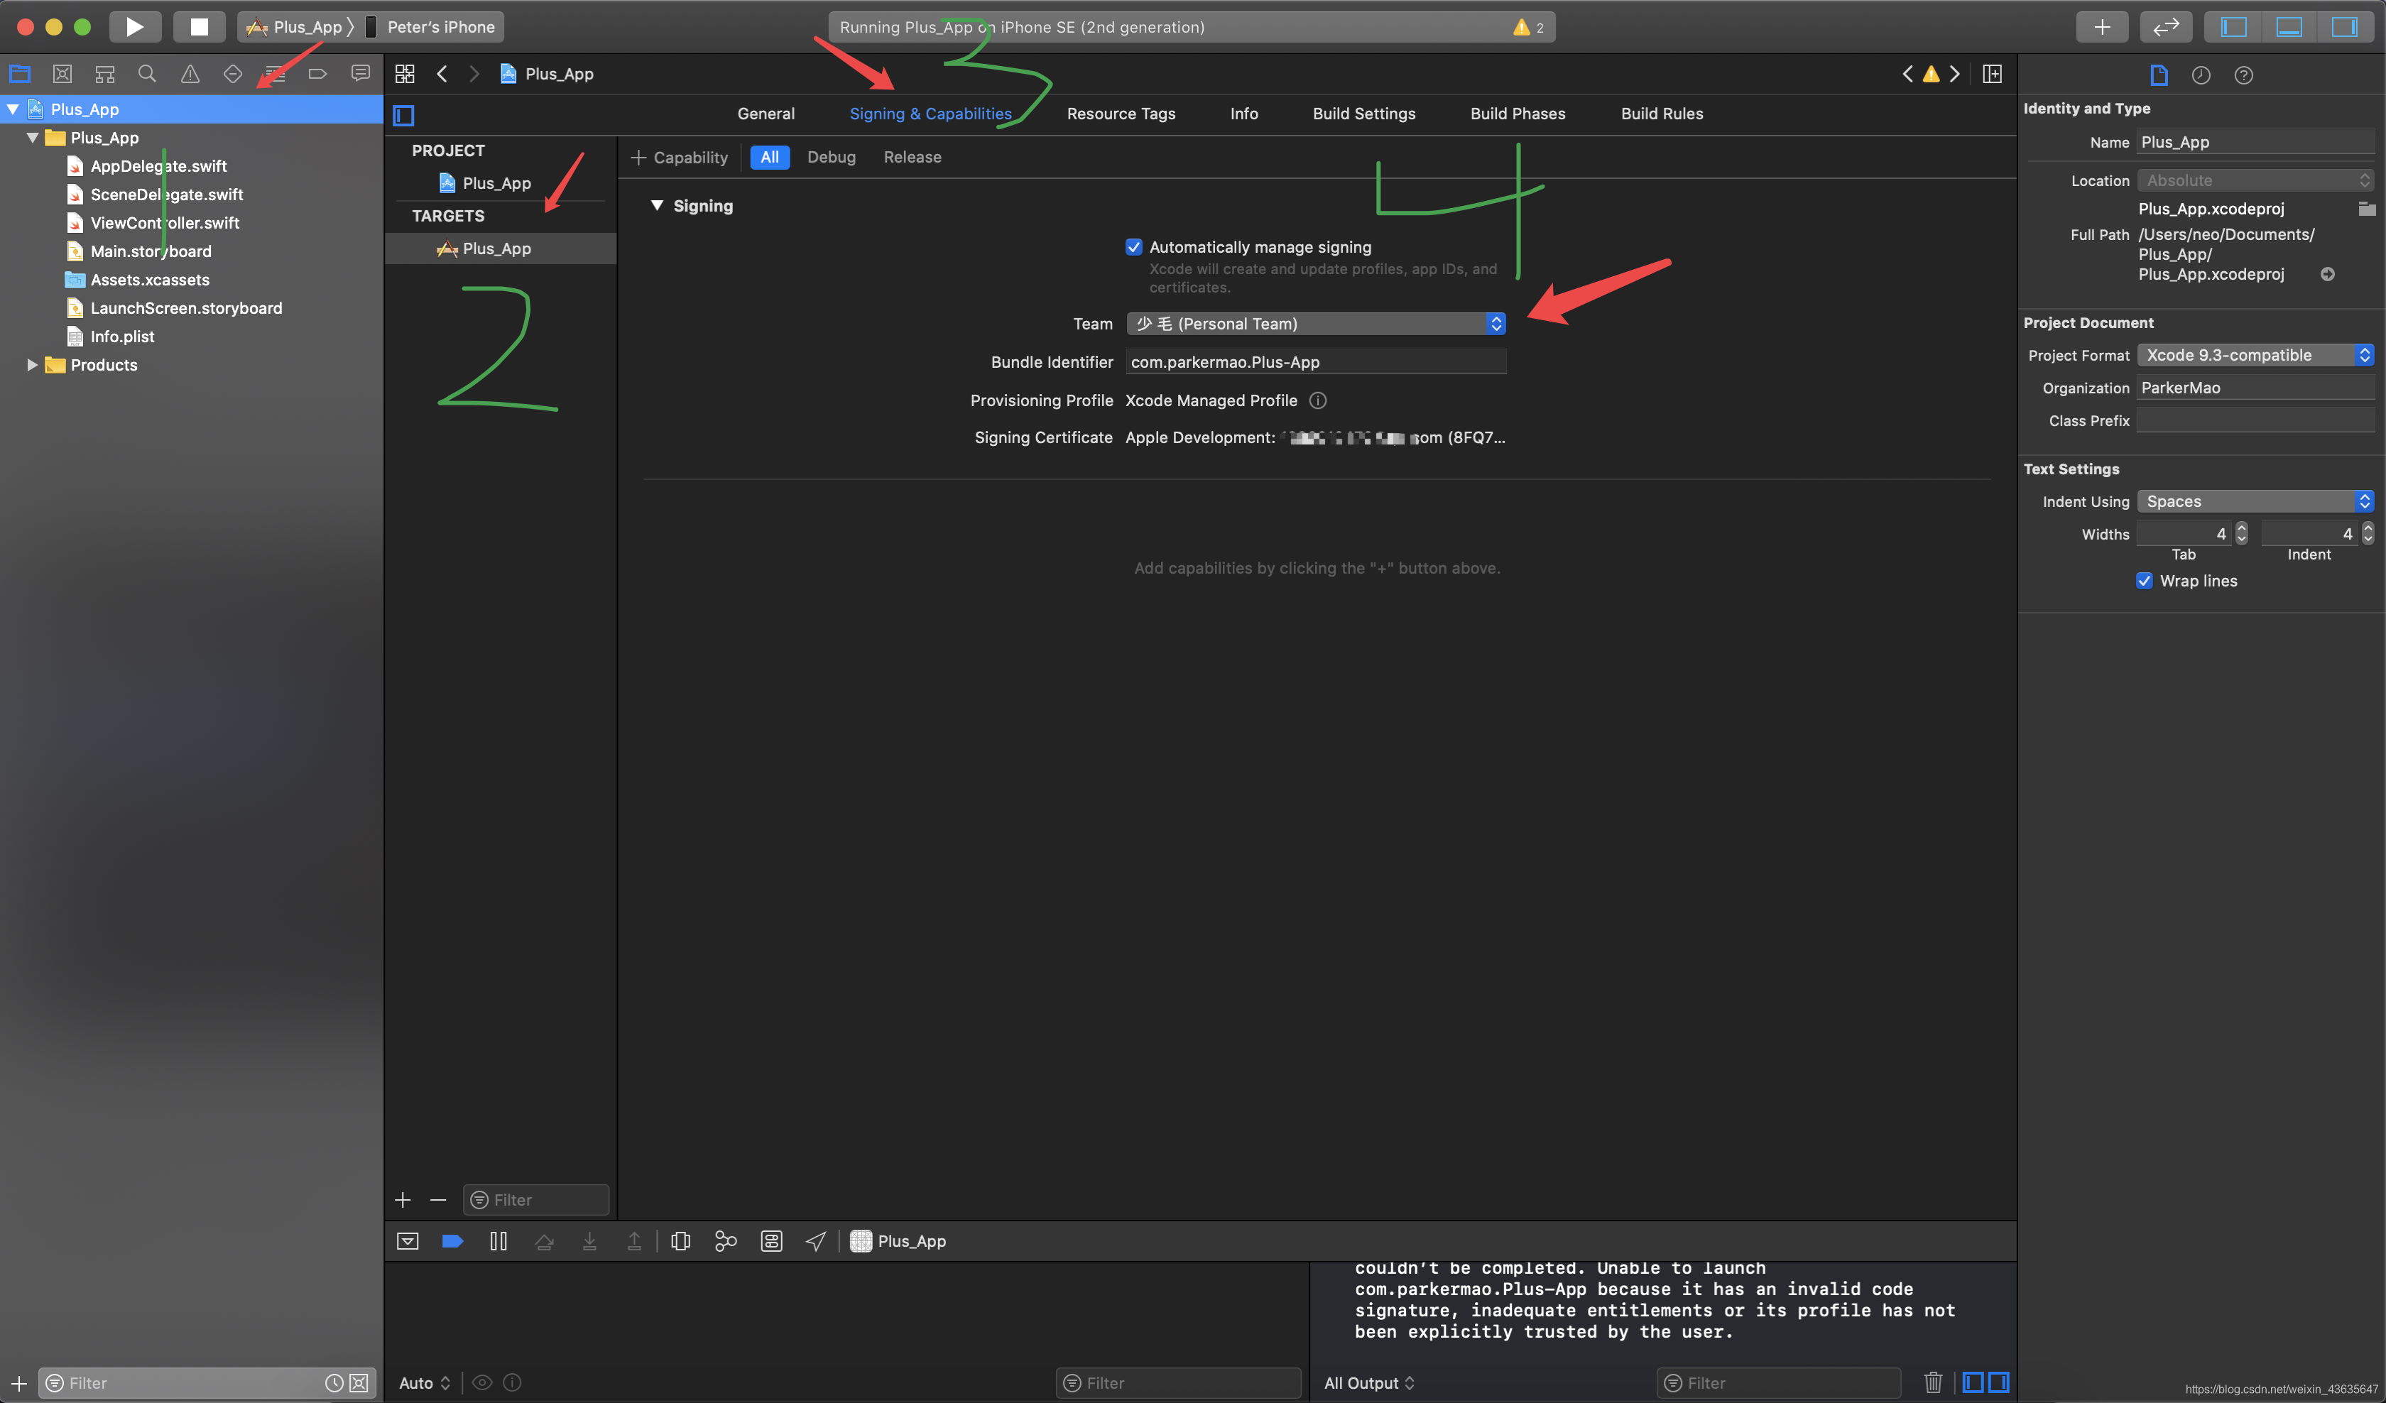Open the Team dropdown
Screen dimensions: 2386x1403
(1315, 324)
